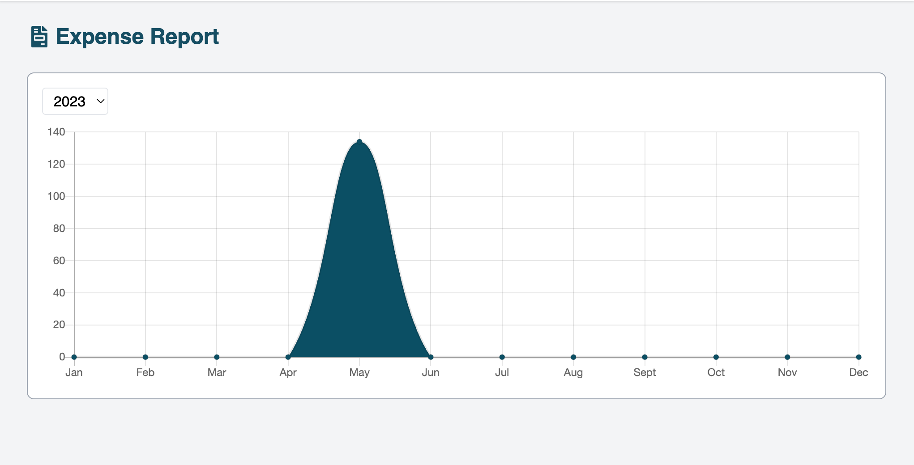Image resolution: width=914 pixels, height=465 pixels.
Task: Open the 2023 year dropdown
Action: coord(75,101)
